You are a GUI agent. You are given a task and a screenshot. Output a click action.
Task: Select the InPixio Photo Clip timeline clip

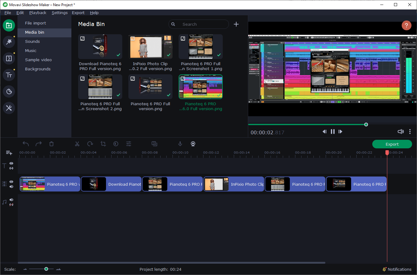click(234, 184)
